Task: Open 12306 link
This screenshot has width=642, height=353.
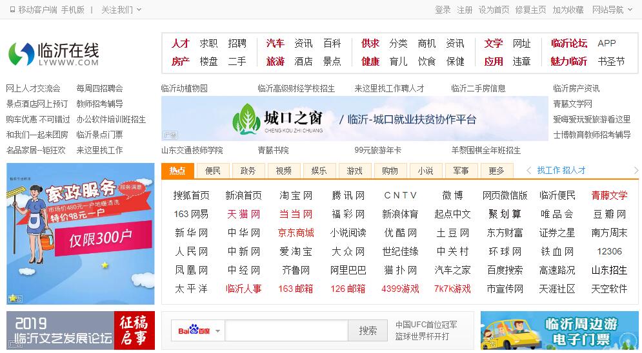Action: 609,252
